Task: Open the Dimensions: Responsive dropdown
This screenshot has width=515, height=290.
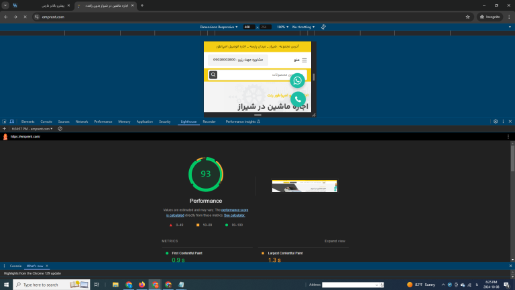Action: tap(219, 27)
